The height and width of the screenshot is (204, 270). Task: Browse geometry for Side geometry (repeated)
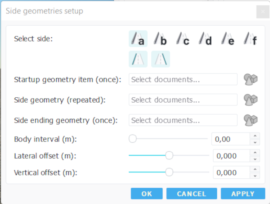pos(251,100)
